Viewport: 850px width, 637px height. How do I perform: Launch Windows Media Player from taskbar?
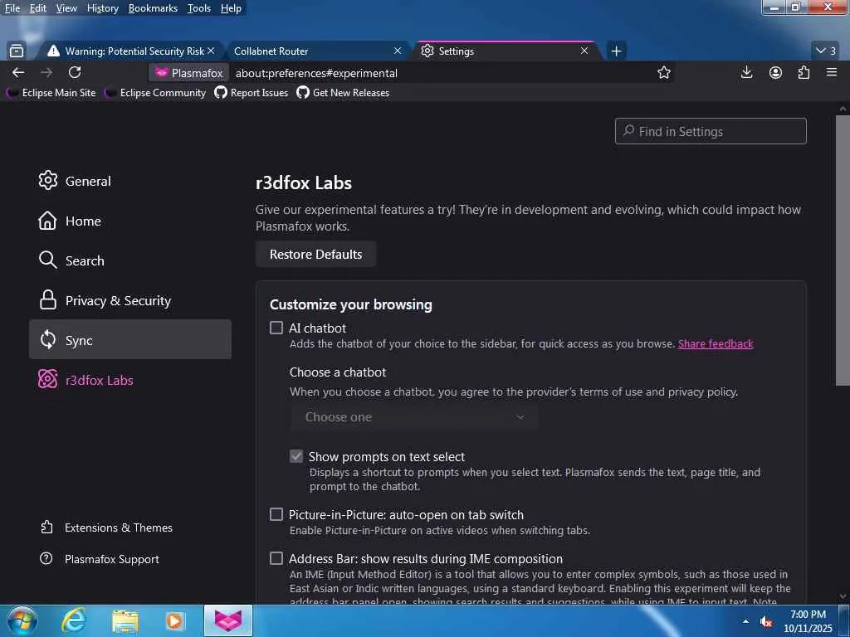click(175, 620)
